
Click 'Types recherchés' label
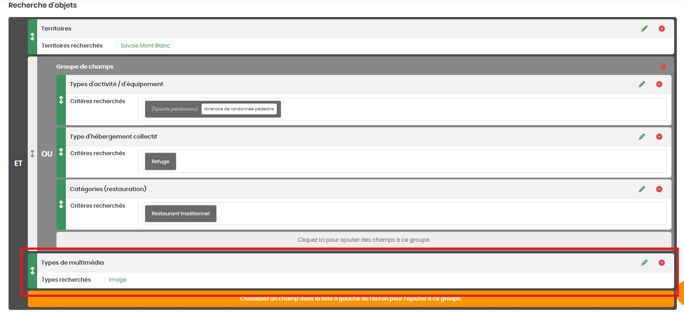[x=66, y=280]
